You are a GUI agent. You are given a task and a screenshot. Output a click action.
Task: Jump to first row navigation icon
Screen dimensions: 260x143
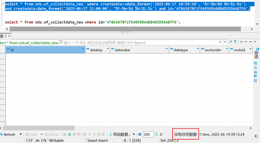pyautogui.click(x=85, y=134)
